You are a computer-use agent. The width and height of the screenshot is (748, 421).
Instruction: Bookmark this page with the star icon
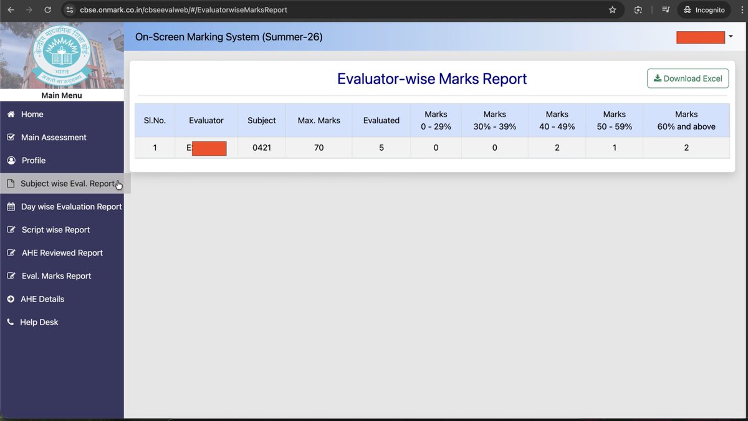612,10
